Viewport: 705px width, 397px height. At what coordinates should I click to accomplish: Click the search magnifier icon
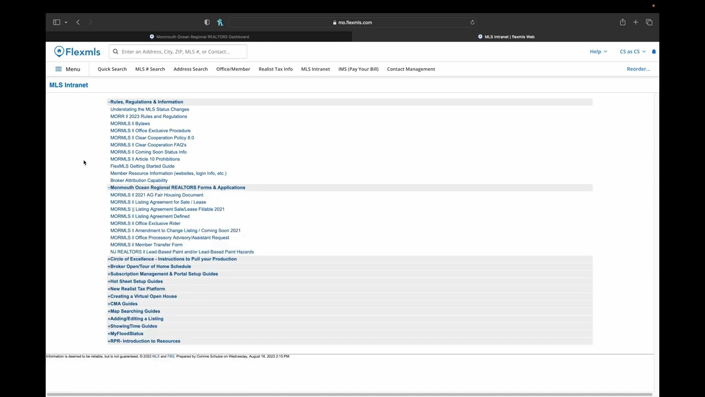coord(116,52)
